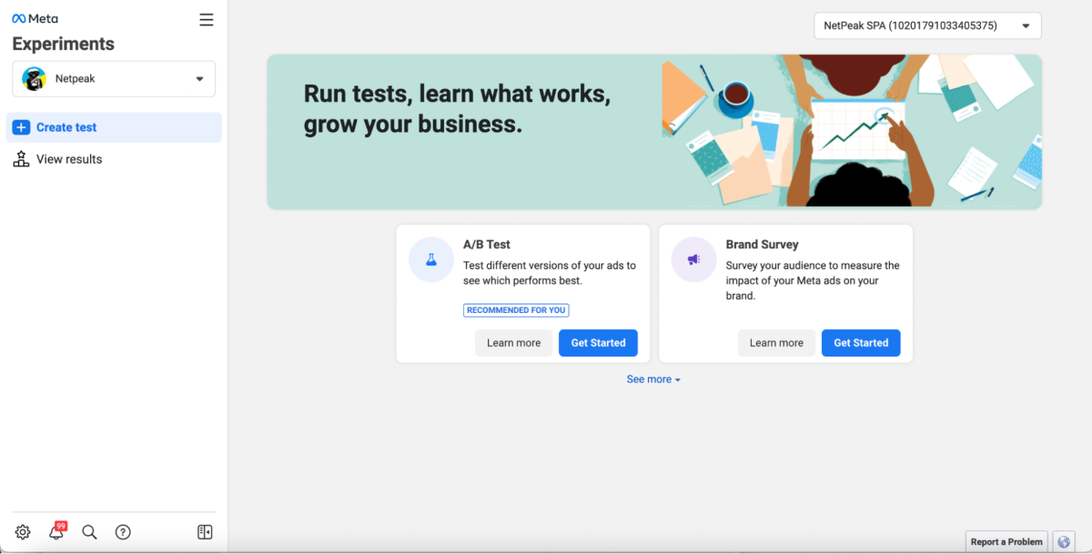This screenshot has width=1092, height=554.
Task: Click the banner illustration image
Action: pos(851,132)
